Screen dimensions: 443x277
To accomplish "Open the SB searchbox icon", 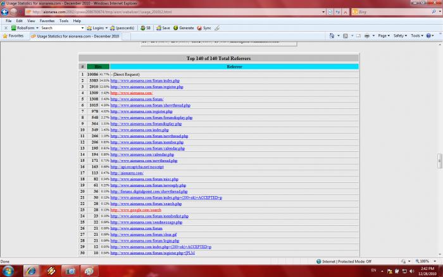I will point(145,28).
